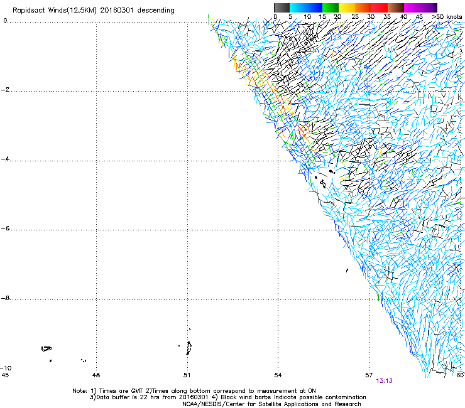Image resolution: width=465 pixels, height=408 pixels.
Task: Click the 'Times are GMT' note line
Action: click(194, 391)
